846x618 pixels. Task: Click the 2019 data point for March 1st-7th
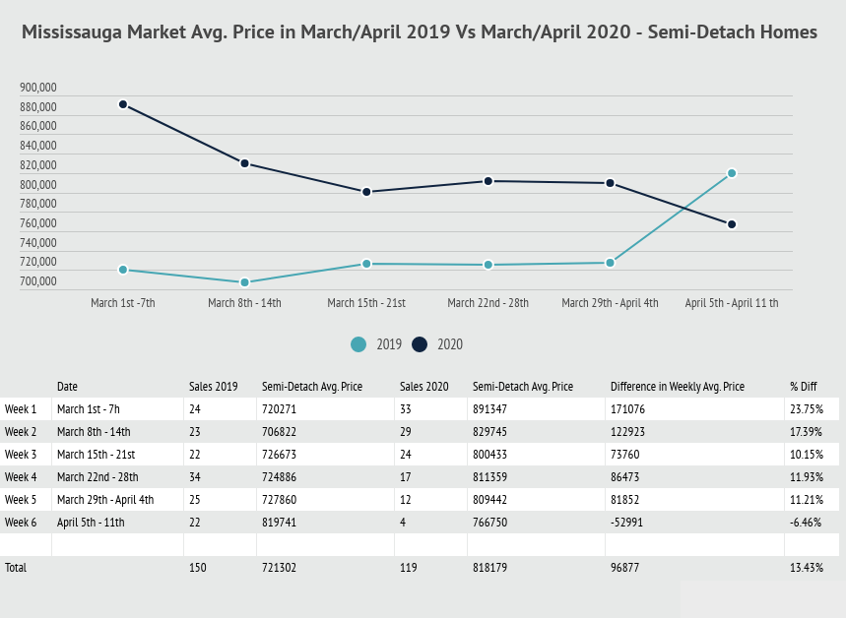(x=123, y=270)
